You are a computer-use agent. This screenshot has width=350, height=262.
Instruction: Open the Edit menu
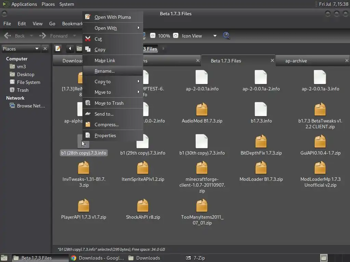point(22,24)
